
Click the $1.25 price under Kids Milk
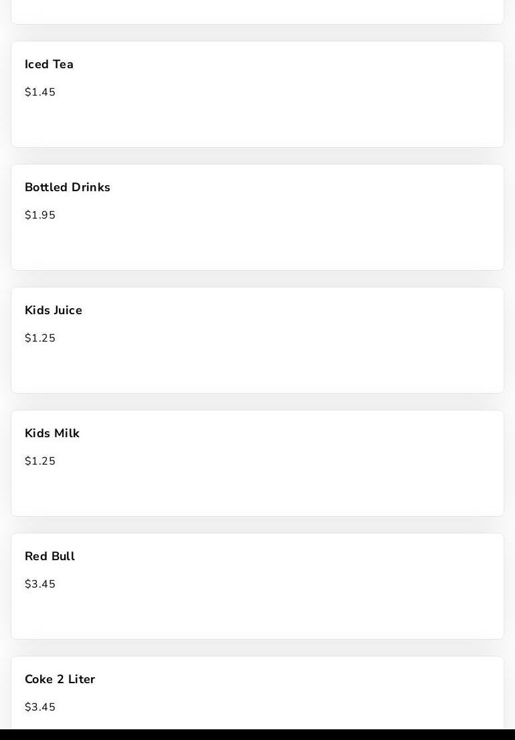[x=40, y=461]
